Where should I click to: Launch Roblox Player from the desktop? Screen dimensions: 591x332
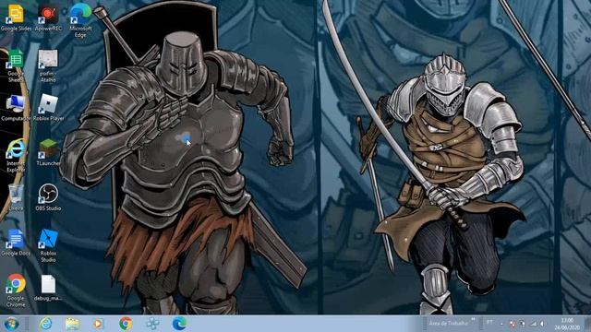coord(48,108)
